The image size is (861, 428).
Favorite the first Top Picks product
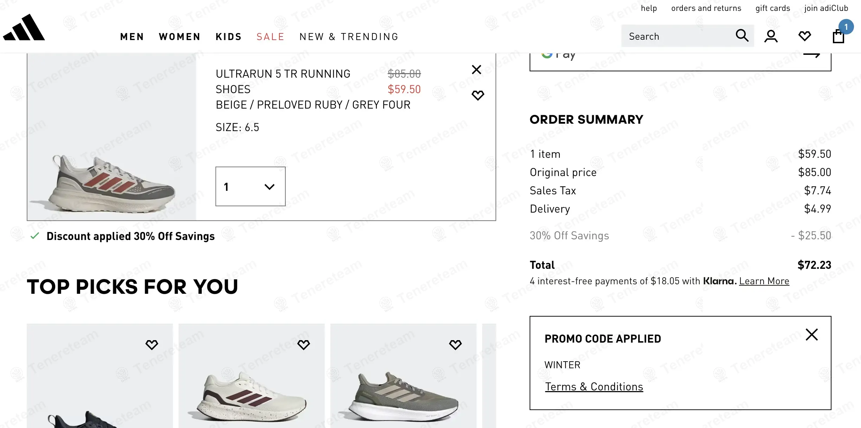(151, 344)
